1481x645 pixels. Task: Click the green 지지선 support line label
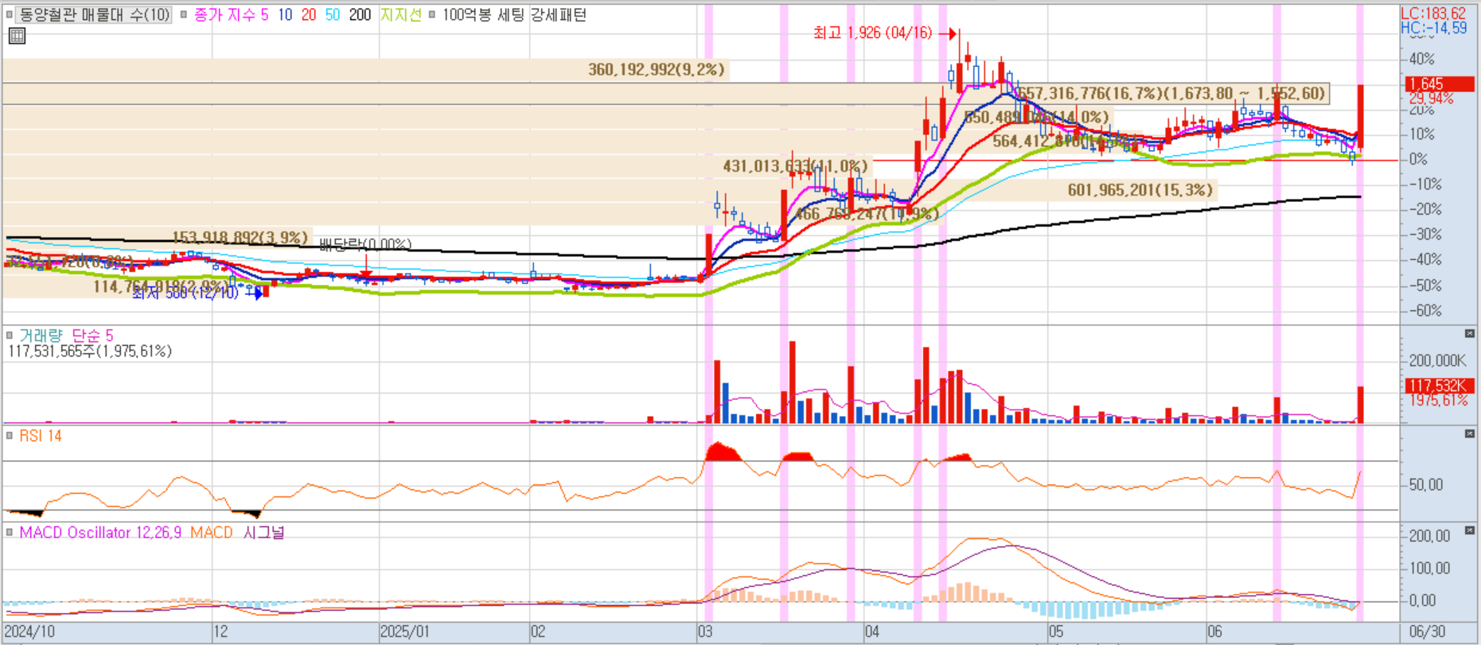(x=400, y=14)
